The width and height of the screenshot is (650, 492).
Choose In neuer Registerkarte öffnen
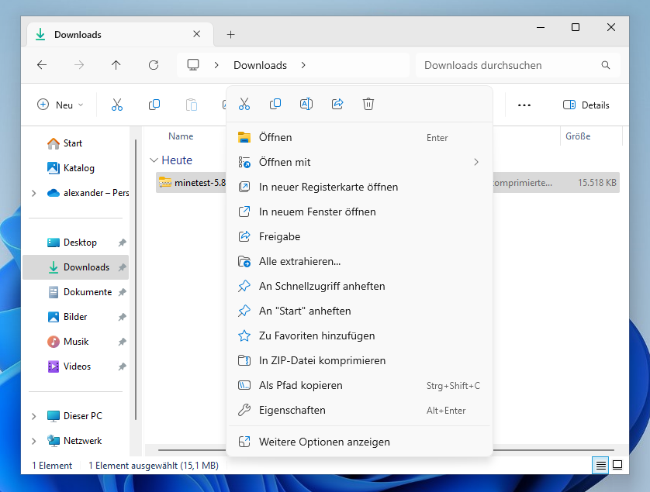pyautogui.click(x=359, y=188)
